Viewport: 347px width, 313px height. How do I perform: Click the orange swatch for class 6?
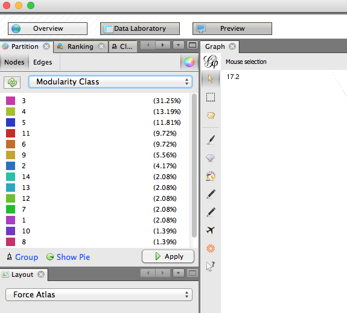[10, 144]
